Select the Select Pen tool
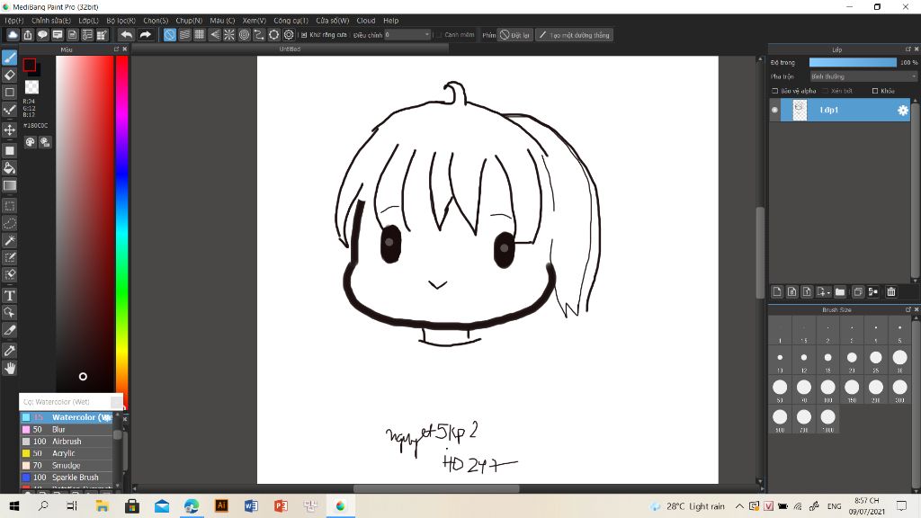This screenshot has width=921, height=518. point(9,257)
